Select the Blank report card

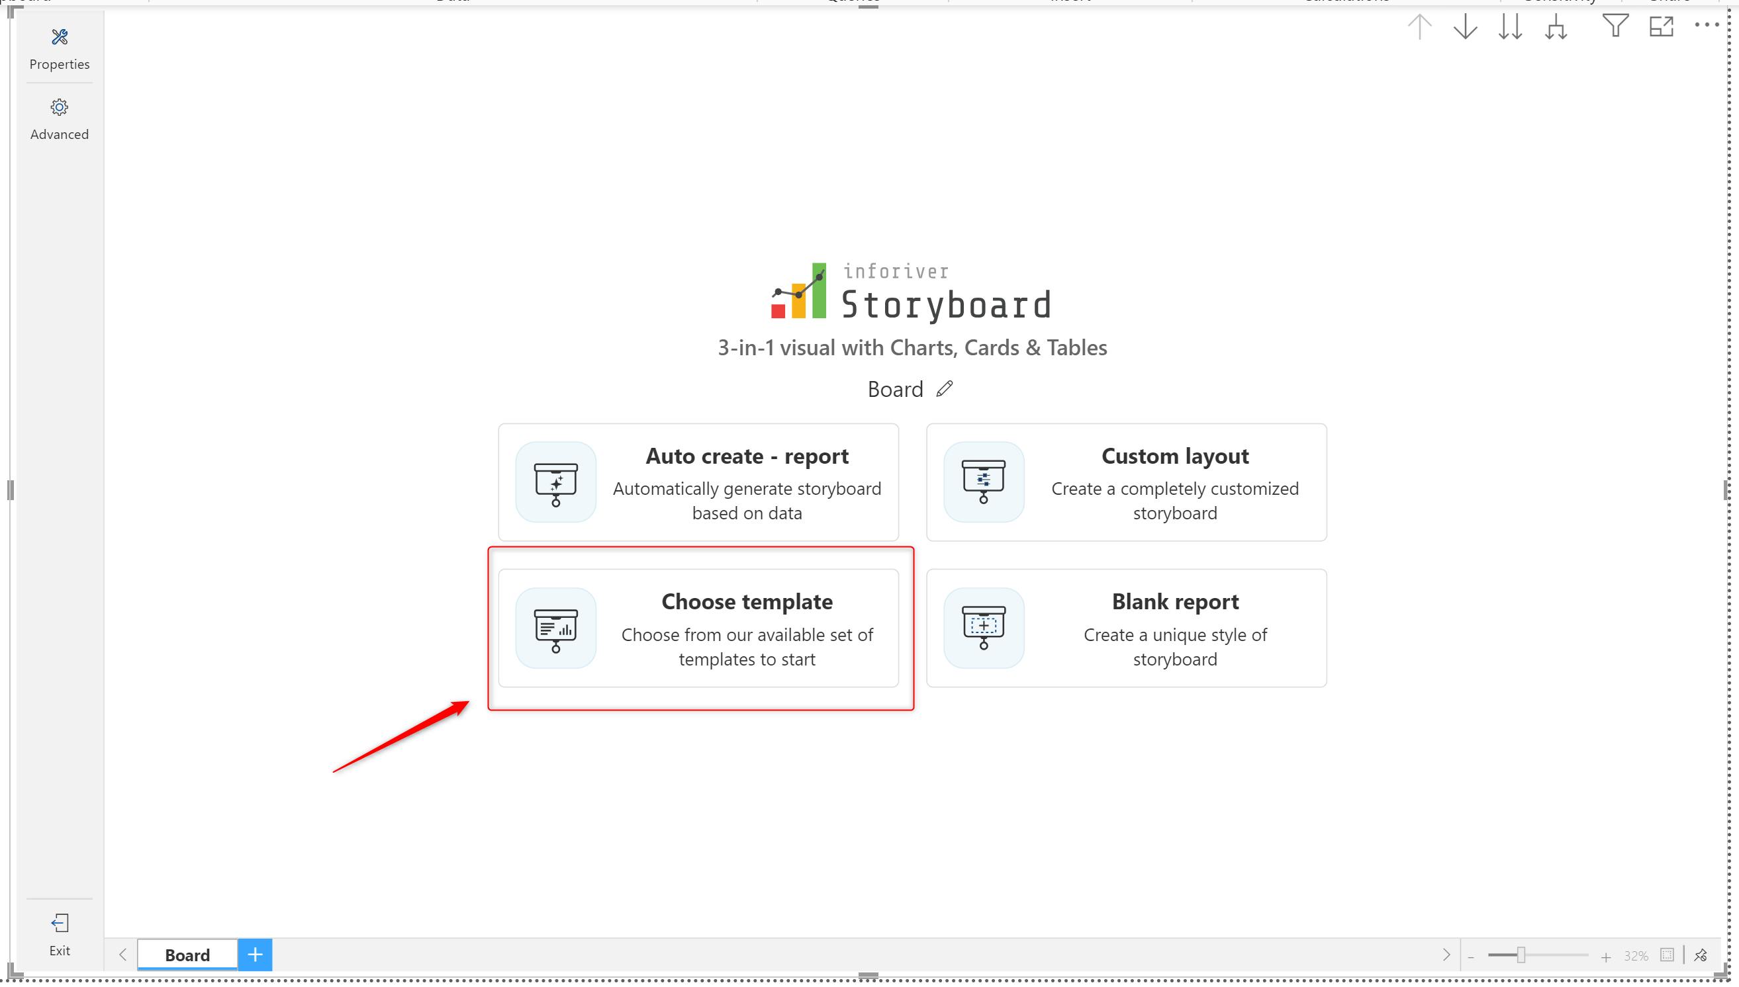point(1126,628)
